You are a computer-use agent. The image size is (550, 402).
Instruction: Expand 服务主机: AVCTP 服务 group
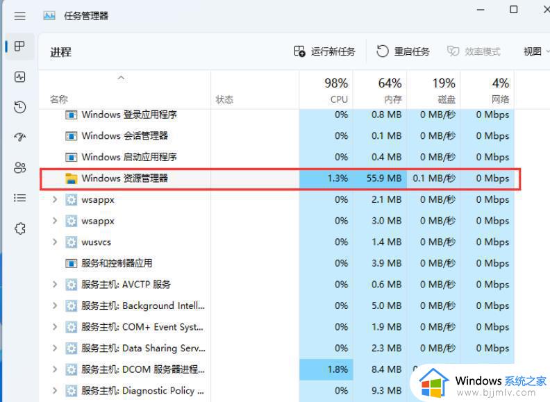55,284
